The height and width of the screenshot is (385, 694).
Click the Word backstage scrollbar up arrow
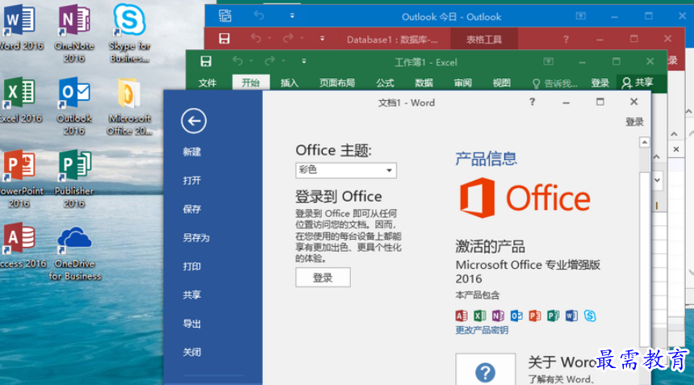coord(645,142)
